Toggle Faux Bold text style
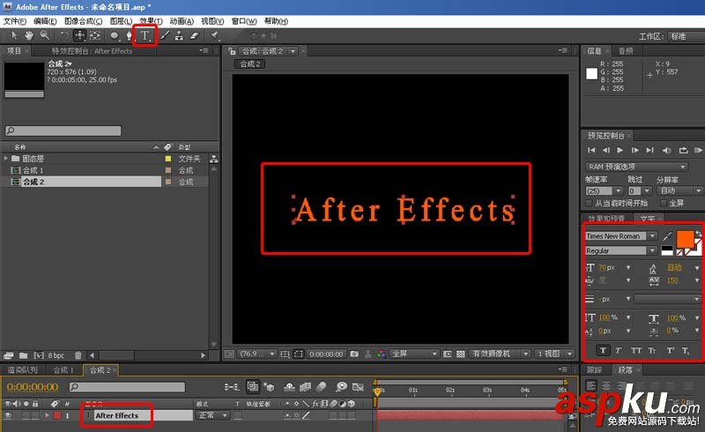Viewport: 705px width, 432px height. tap(603, 350)
